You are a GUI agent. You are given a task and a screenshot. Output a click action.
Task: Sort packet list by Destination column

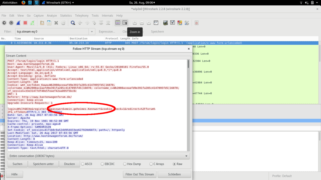click(x=86, y=38)
